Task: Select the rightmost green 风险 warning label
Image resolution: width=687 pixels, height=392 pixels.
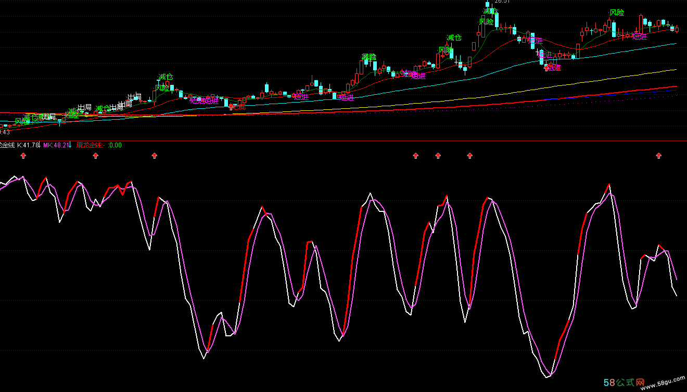Action: (x=617, y=12)
